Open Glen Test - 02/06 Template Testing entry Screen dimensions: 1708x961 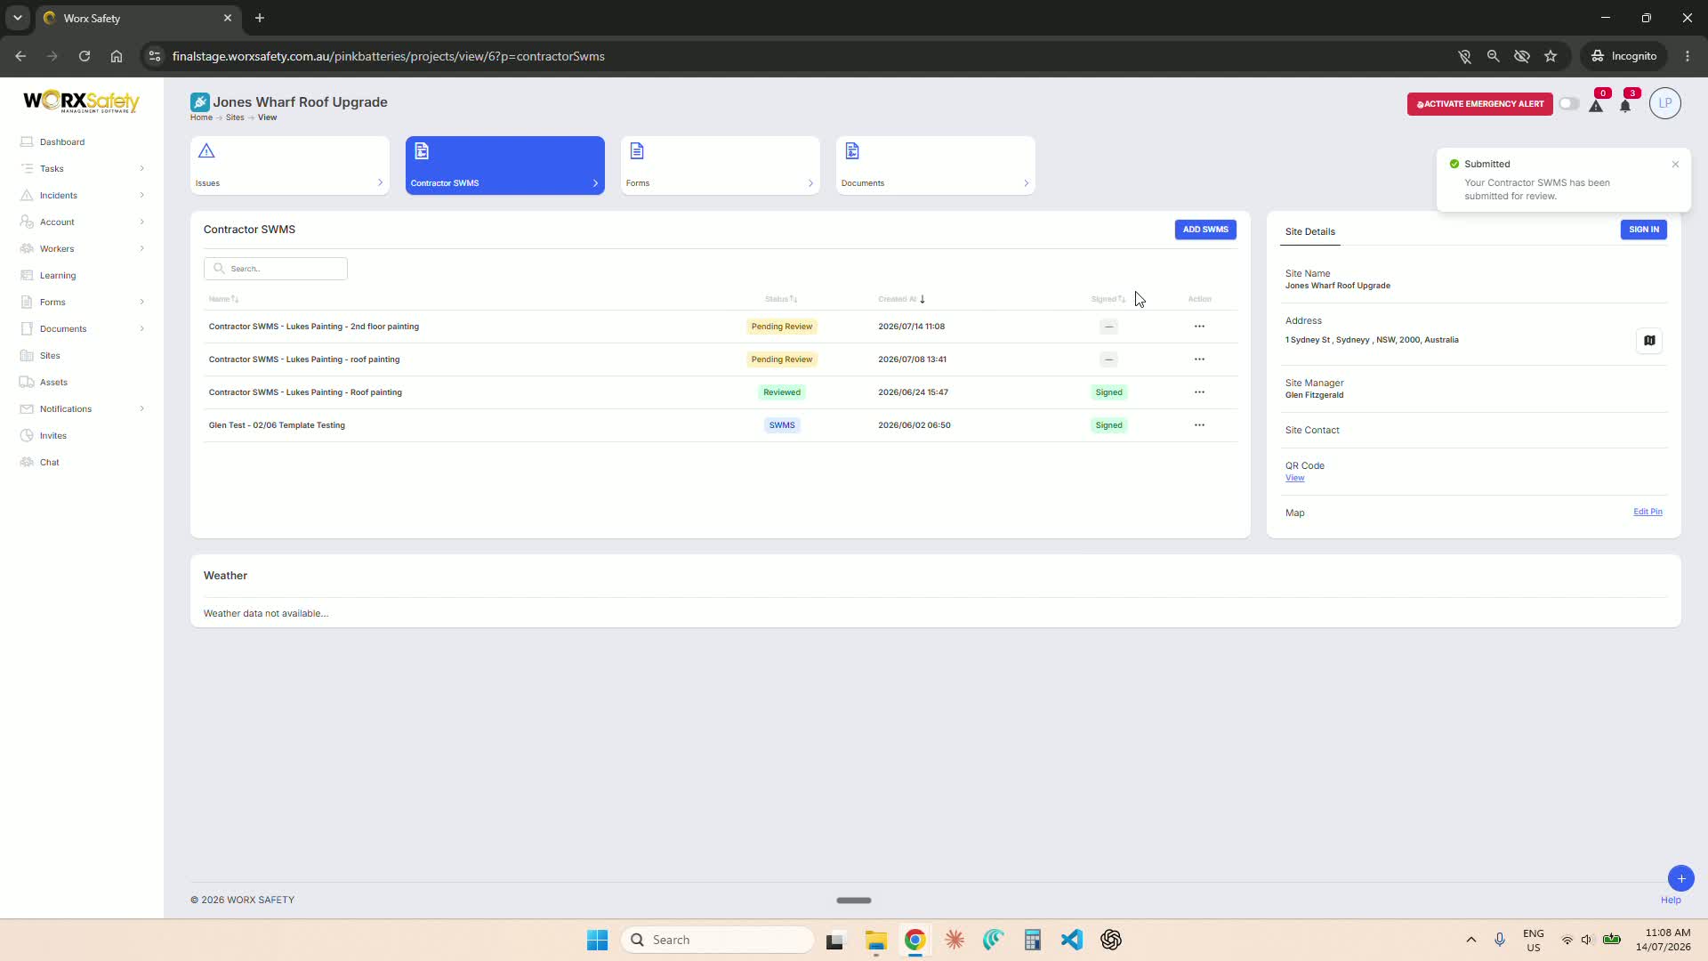(277, 425)
